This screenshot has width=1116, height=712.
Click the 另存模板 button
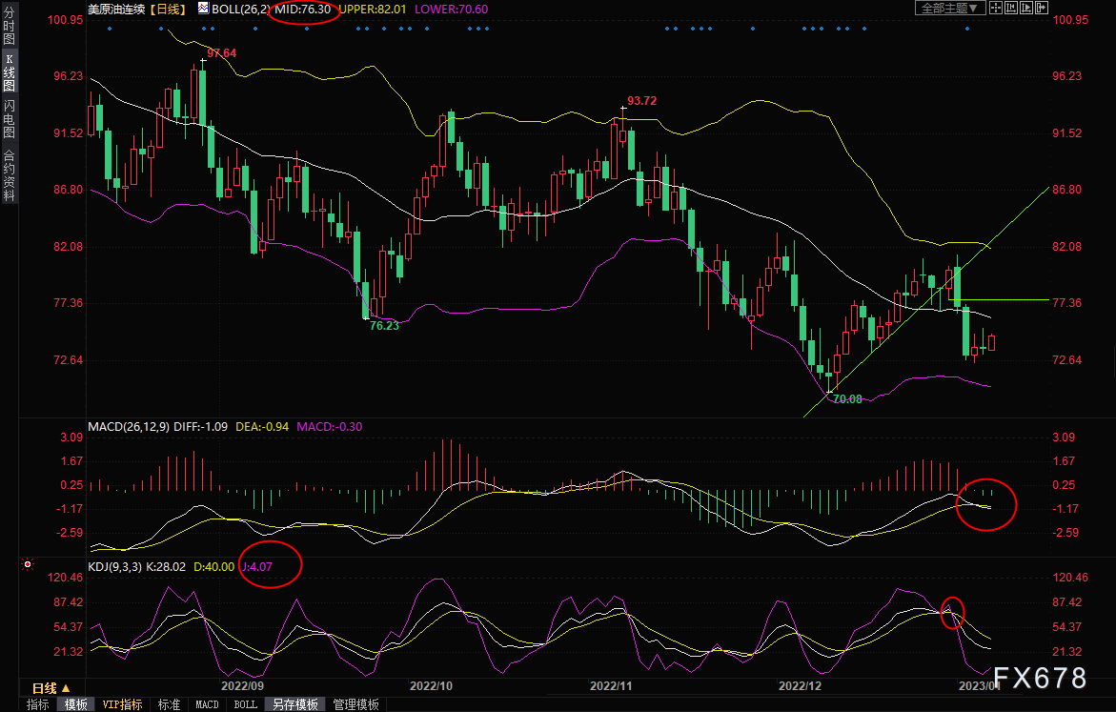coord(295,704)
